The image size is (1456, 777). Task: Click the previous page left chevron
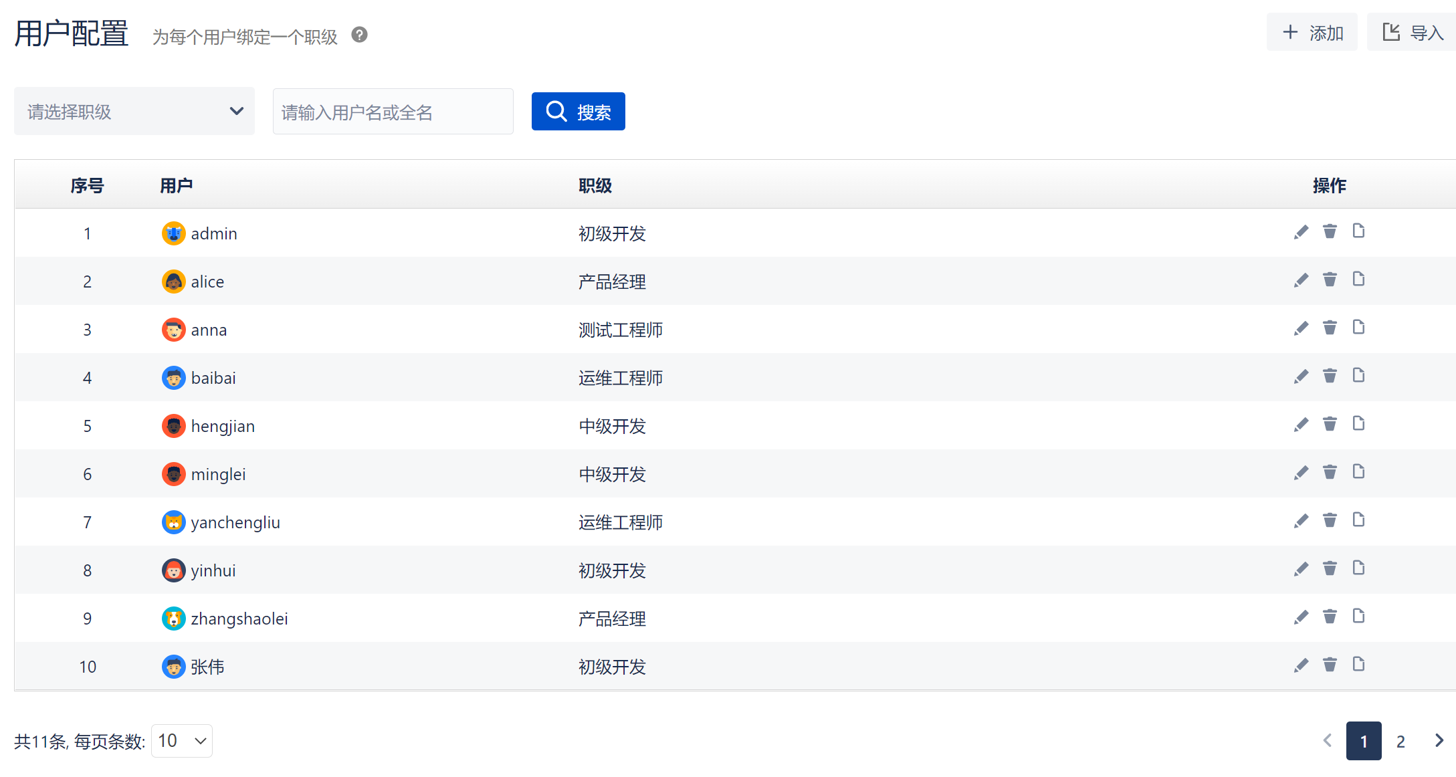coord(1328,741)
